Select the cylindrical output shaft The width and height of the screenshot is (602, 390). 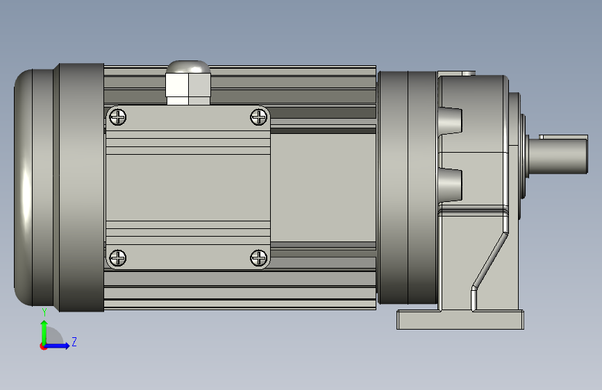(558, 157)
